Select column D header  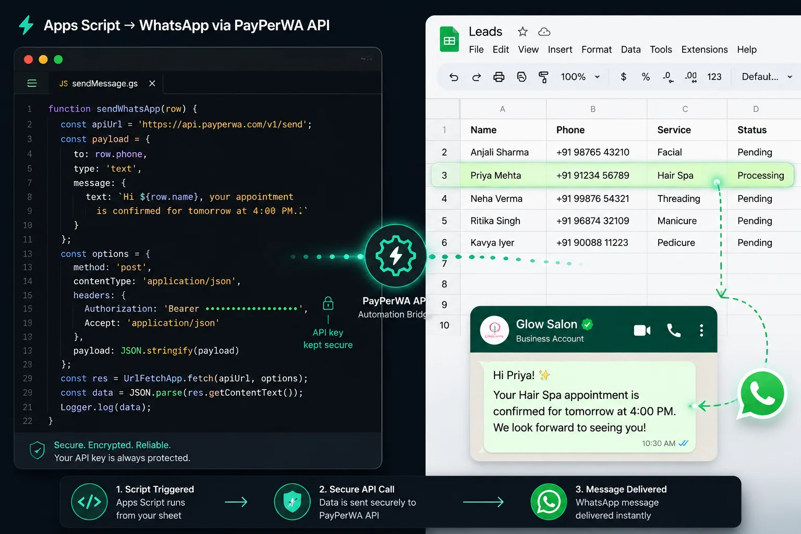click(756, 109)
